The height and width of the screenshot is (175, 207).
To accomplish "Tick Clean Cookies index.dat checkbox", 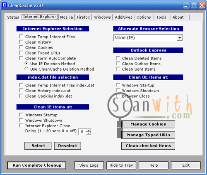I will (x=21, y=96).
